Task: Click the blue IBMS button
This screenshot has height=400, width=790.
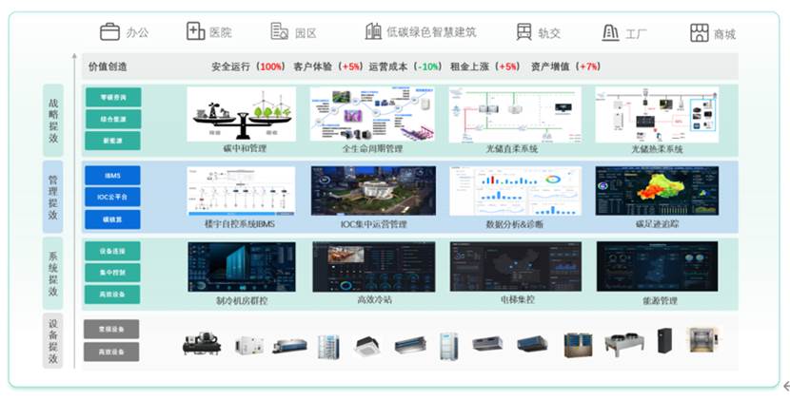Action: click(x=112, y=176)
